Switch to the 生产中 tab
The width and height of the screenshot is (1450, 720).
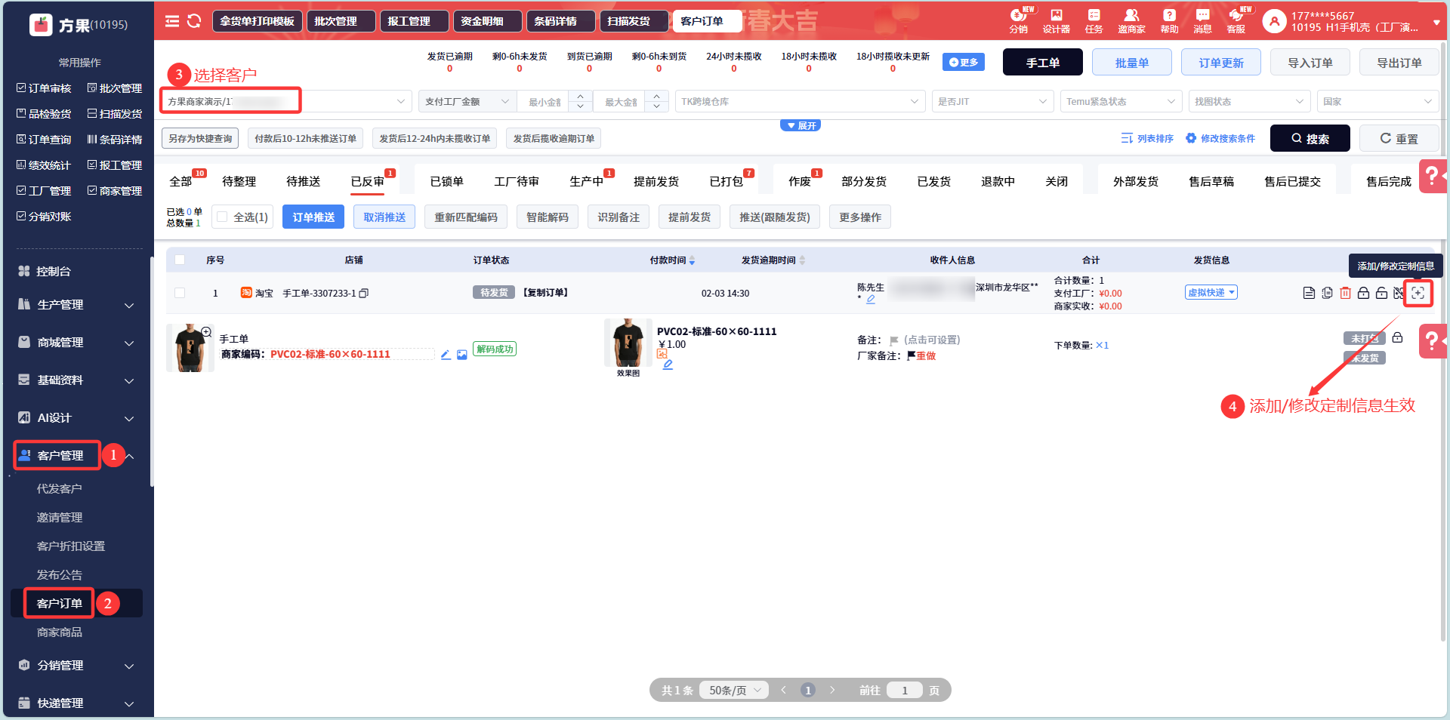click(x=587, y=181)
